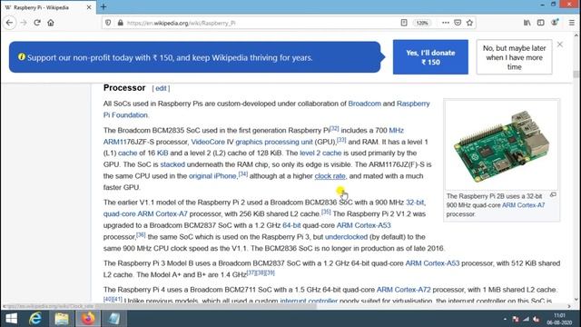Open a new browser tab
581x327 pixels.
coord(103,6)
